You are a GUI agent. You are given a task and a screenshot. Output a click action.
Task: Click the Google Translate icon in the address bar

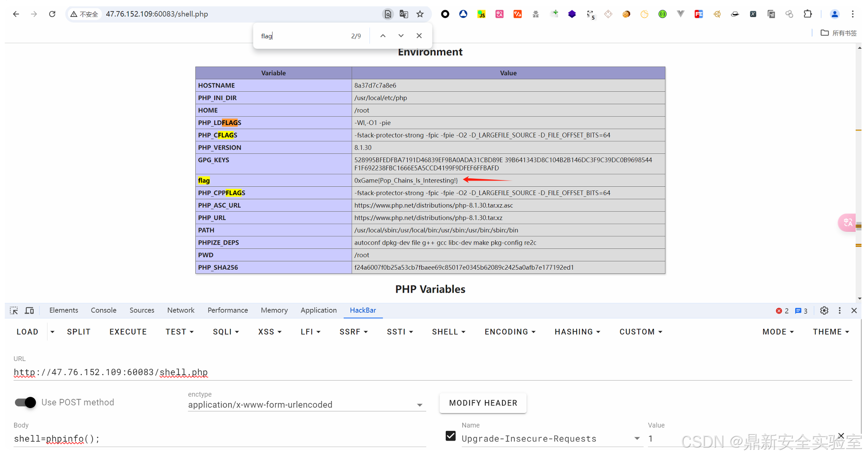[404, 14]
